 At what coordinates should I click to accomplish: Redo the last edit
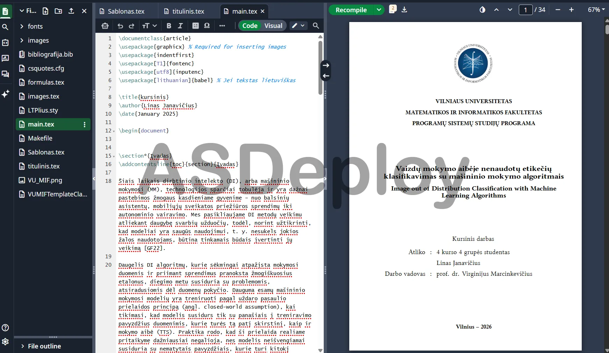[131, 26]
